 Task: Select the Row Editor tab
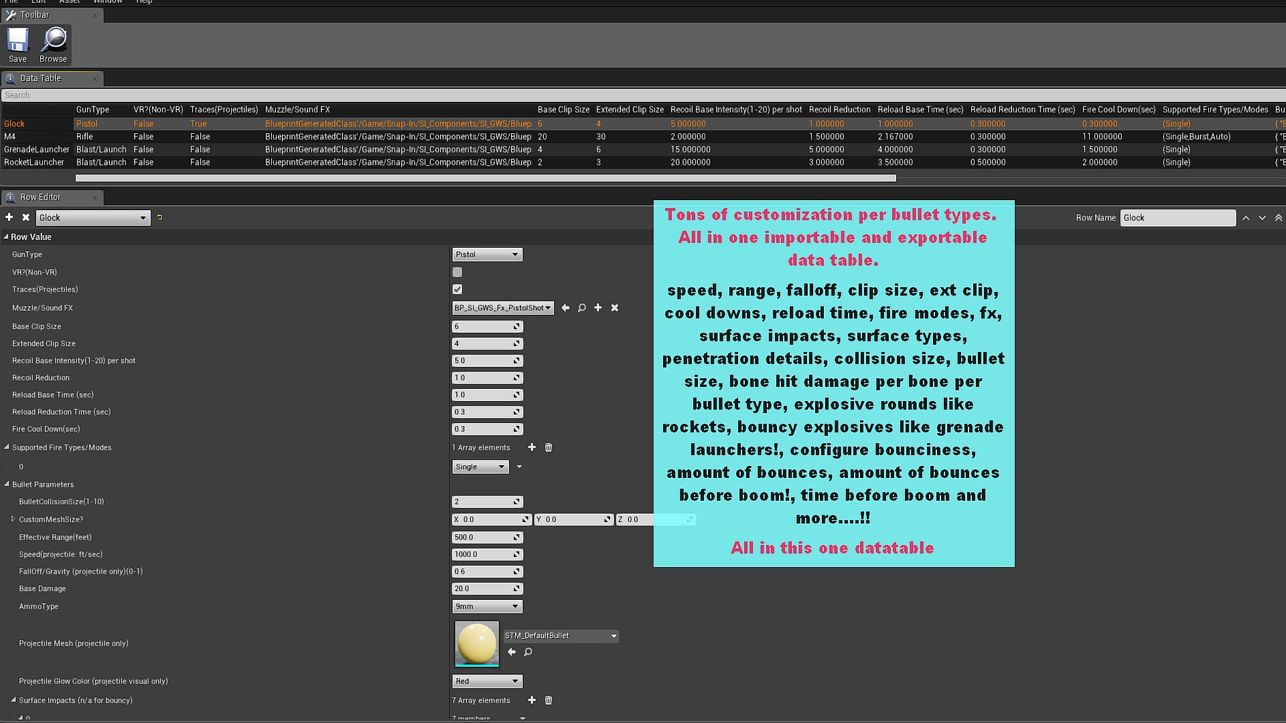41,197
